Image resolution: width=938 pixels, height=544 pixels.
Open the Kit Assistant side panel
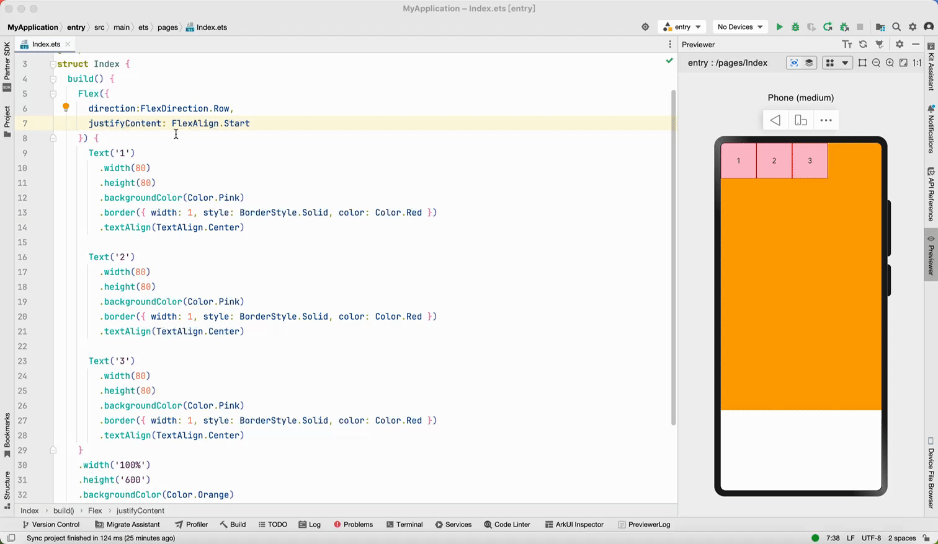point(931,67)
